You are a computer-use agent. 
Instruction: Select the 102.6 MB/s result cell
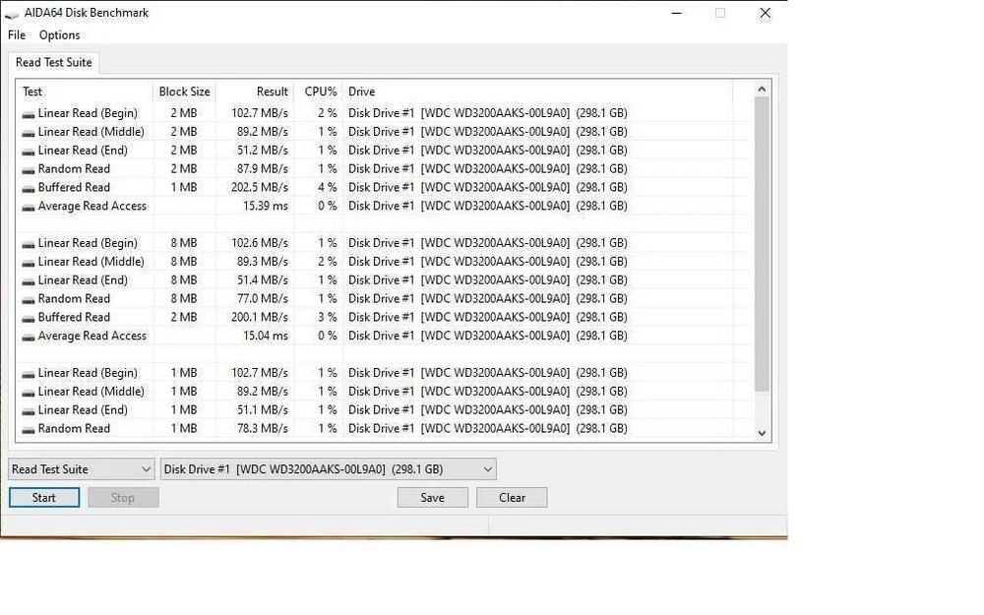(x=259, y=243)
